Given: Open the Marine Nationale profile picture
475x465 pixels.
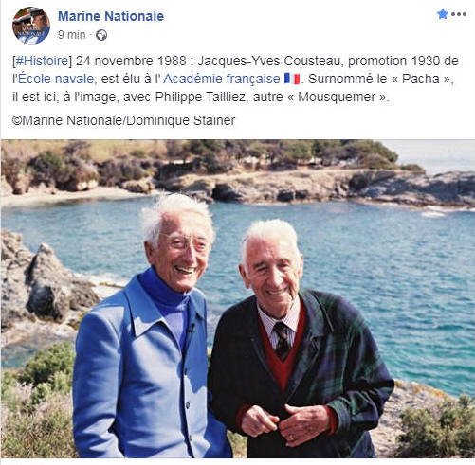Looking at the screenshot, I should (31, 26).
